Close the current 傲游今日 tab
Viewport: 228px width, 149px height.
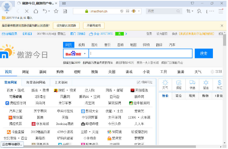56,3
